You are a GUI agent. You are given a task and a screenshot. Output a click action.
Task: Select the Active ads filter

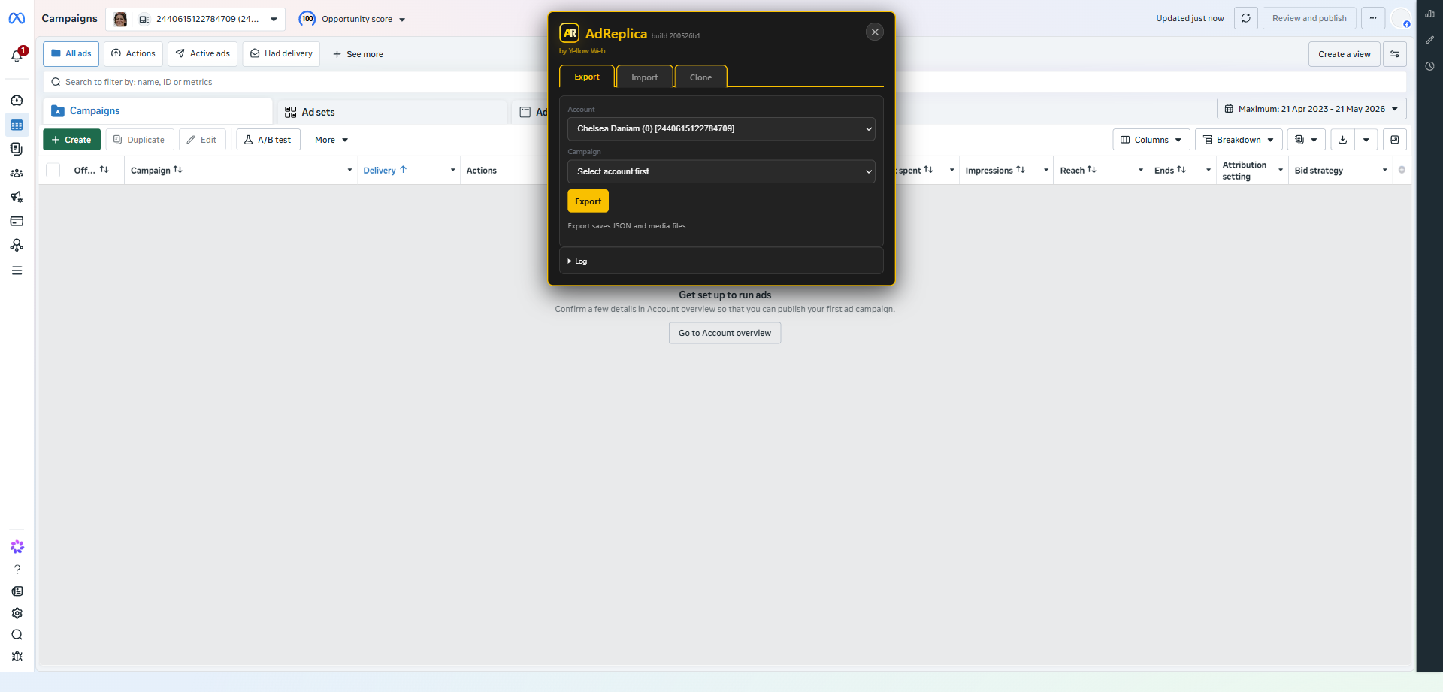203,54
